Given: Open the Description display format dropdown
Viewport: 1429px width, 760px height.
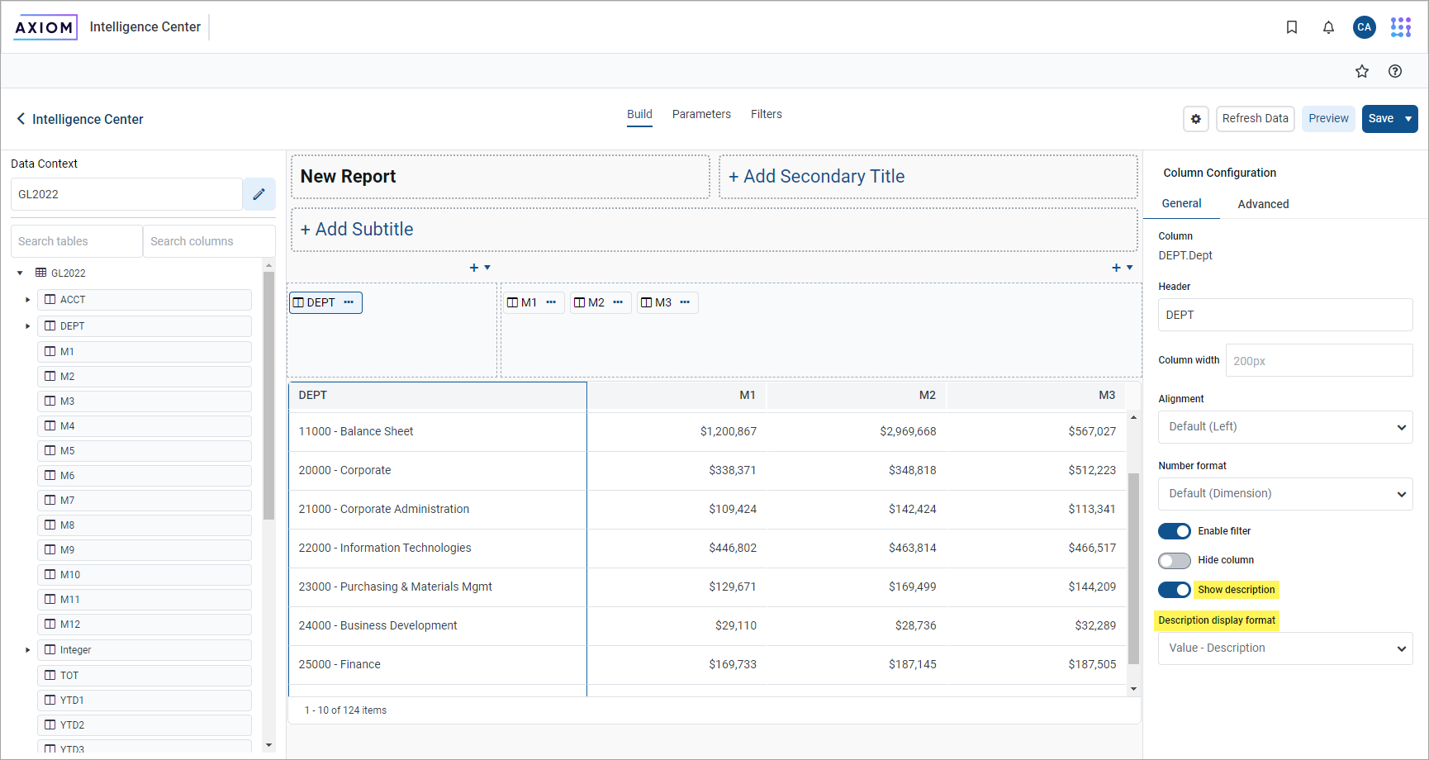Looking at the screenshot, I should 1284,648.
